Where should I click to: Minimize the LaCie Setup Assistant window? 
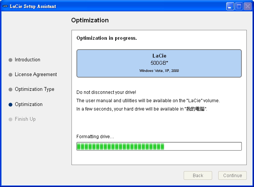(x=230, y=6)
